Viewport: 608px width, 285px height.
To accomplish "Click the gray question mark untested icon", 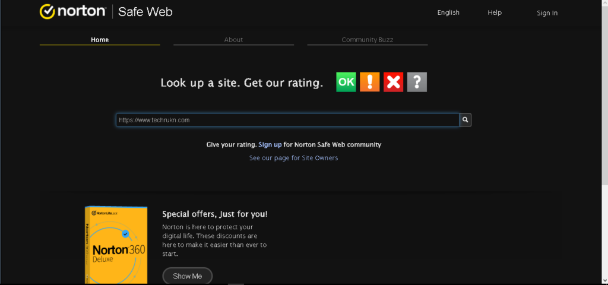I will click(x=417, y=82).
